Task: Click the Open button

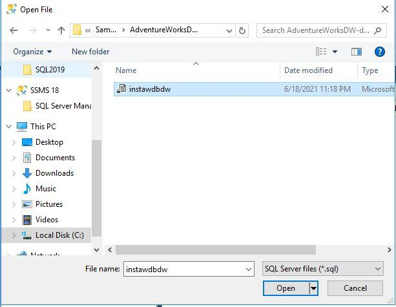Action: coord(286,288)
